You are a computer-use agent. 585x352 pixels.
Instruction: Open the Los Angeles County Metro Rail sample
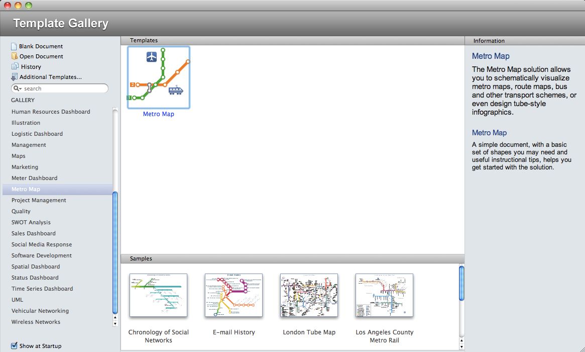pyautogui.click(x=384, y=295)
